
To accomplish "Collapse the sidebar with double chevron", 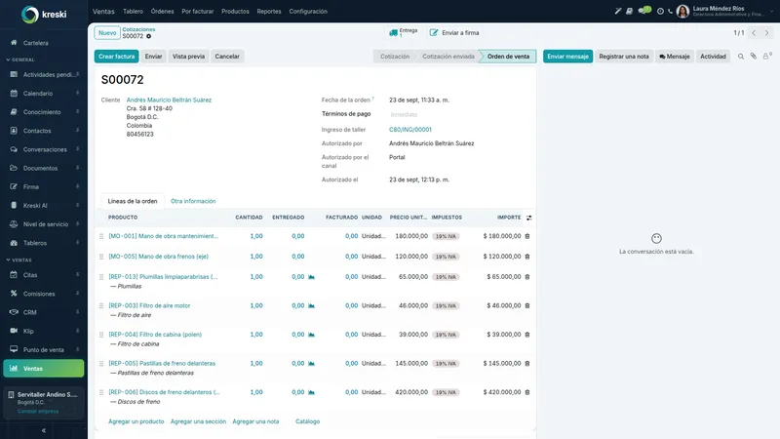I will pos(44,430).
